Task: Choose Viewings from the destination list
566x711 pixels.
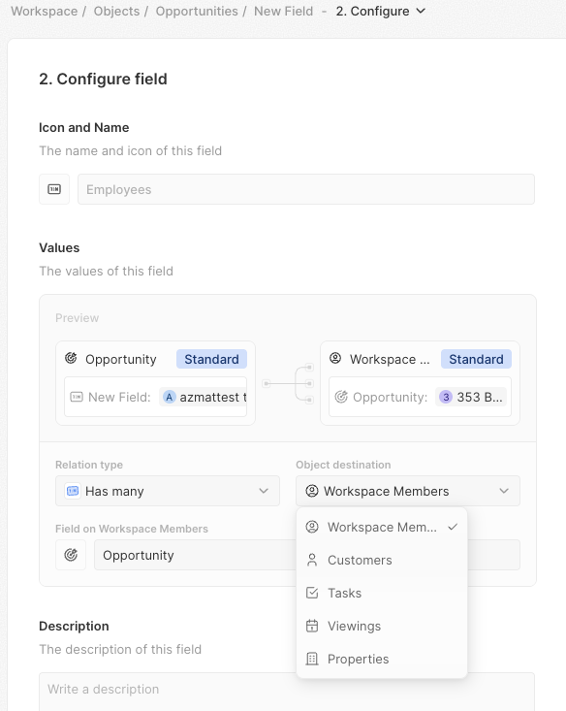Action: point(382,626)
